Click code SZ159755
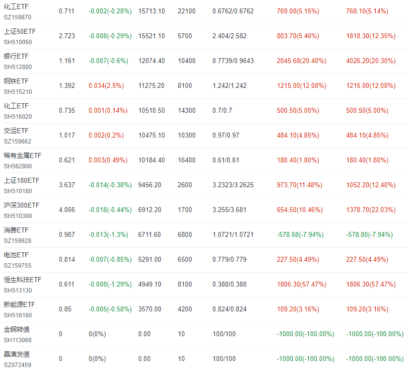This screenshot has height=371, width=409. (x=17, y=266)
